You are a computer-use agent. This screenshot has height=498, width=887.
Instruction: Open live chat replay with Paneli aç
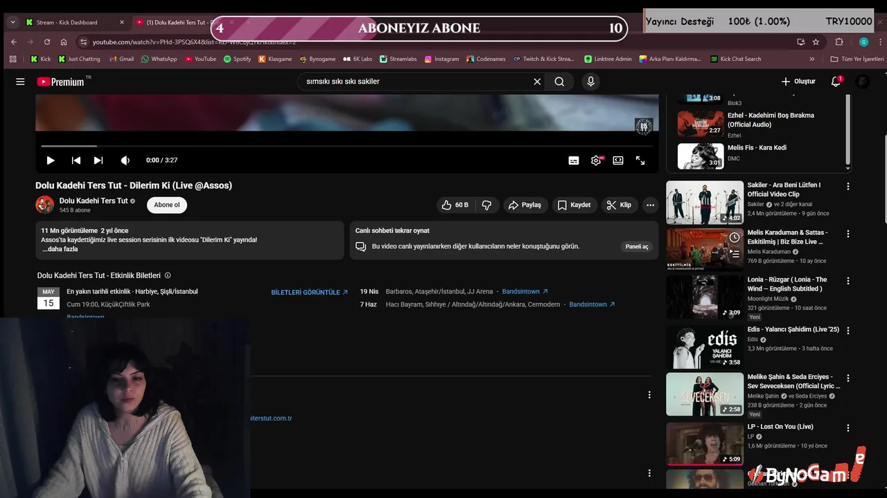click(637, 246)
